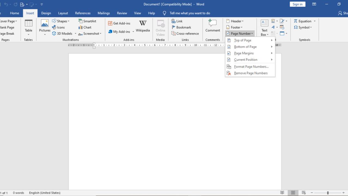The width and height of the screenshot is (348, 196).
Task: Switch to Web Layout view
Action: (x=304, y=193)
